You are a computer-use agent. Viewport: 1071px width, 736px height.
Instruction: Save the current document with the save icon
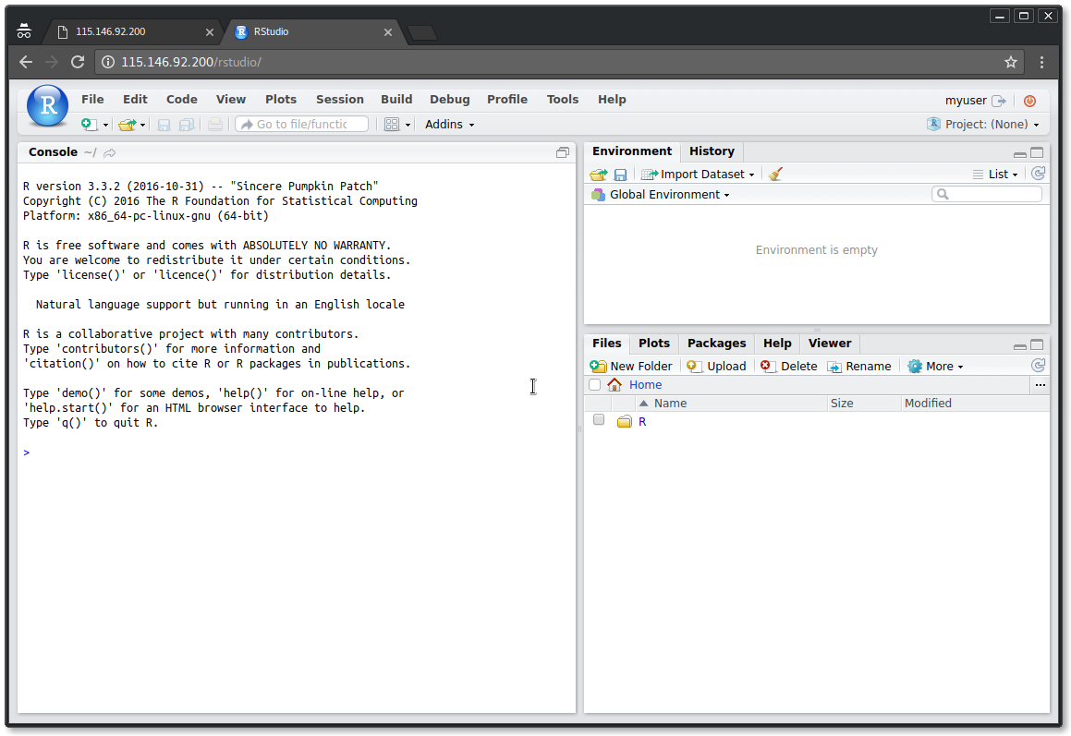pos(163,124)
